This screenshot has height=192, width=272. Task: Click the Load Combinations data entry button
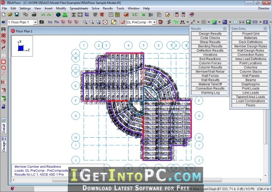pos(251,101)
